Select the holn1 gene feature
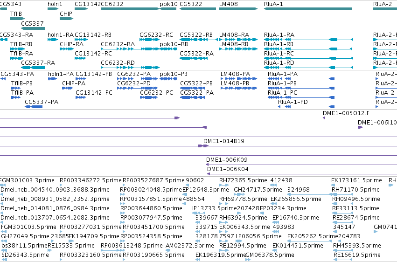The image size is (397, 262). click(x=53, y=9)
